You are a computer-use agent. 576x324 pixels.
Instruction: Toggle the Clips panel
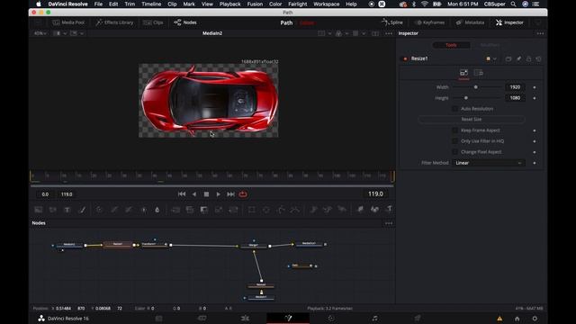153,22
